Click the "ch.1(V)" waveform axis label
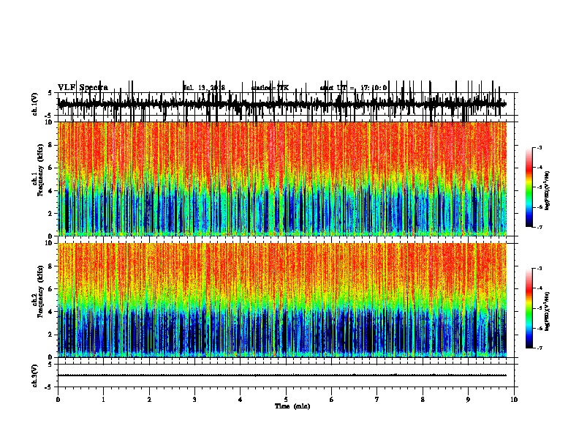This screenshot has height=448, width=579. (35, 104)
